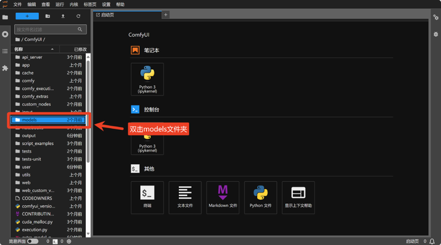This screenshot has width=441, height=245.
Task: Select the utils folder
Action: point(48,175)
